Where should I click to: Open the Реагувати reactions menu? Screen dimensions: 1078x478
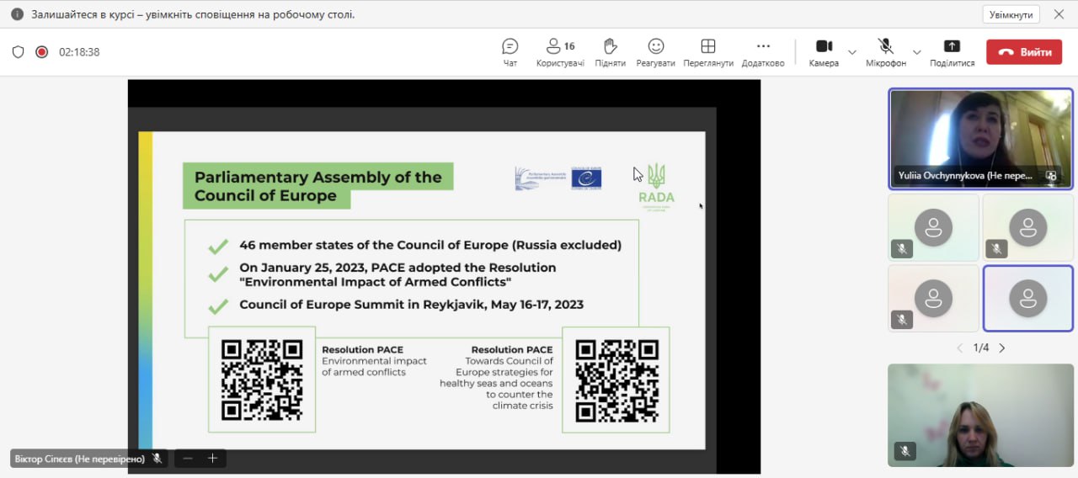pos(655,52)
